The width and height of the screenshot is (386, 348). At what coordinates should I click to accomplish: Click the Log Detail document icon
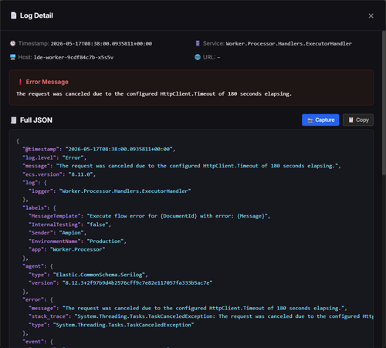13,15
